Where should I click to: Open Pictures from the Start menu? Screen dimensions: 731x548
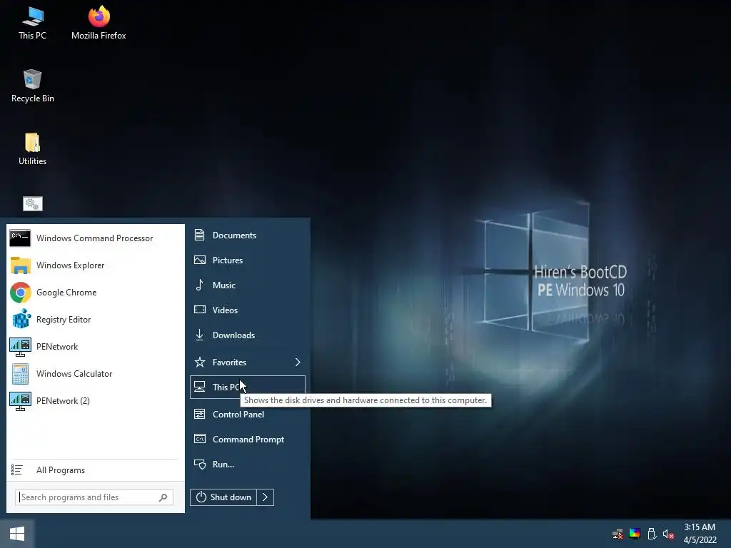[248, 260]
